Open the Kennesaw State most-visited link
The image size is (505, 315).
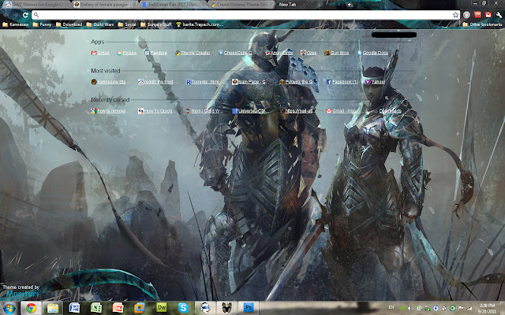109,82
